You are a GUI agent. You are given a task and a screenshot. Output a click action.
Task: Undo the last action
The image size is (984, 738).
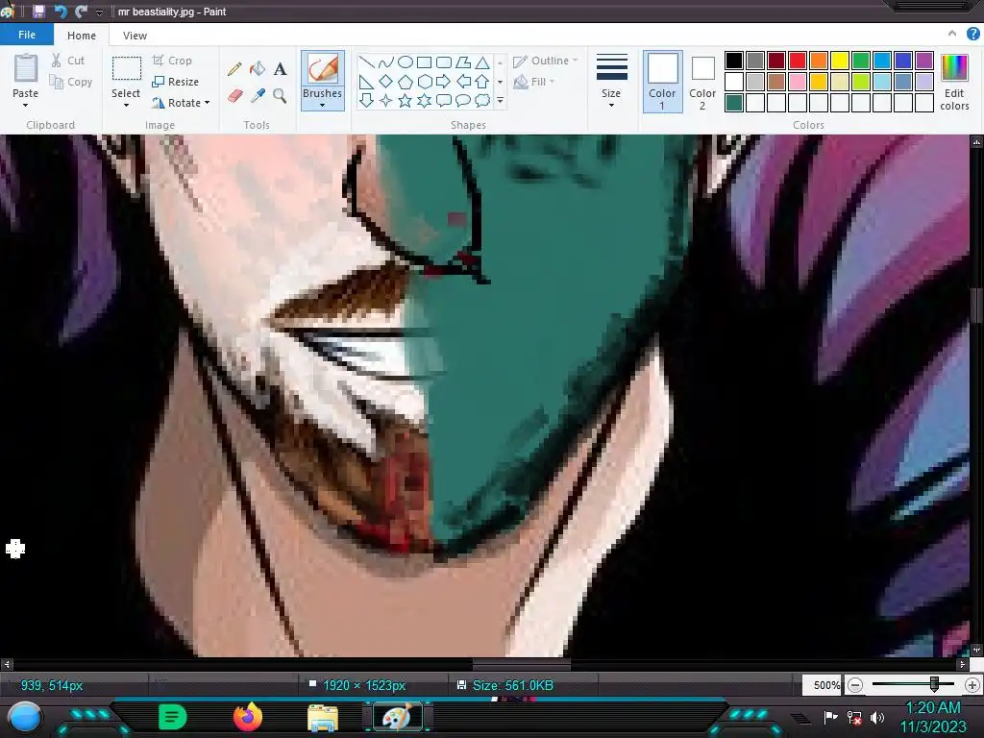(x=61, y=12)
